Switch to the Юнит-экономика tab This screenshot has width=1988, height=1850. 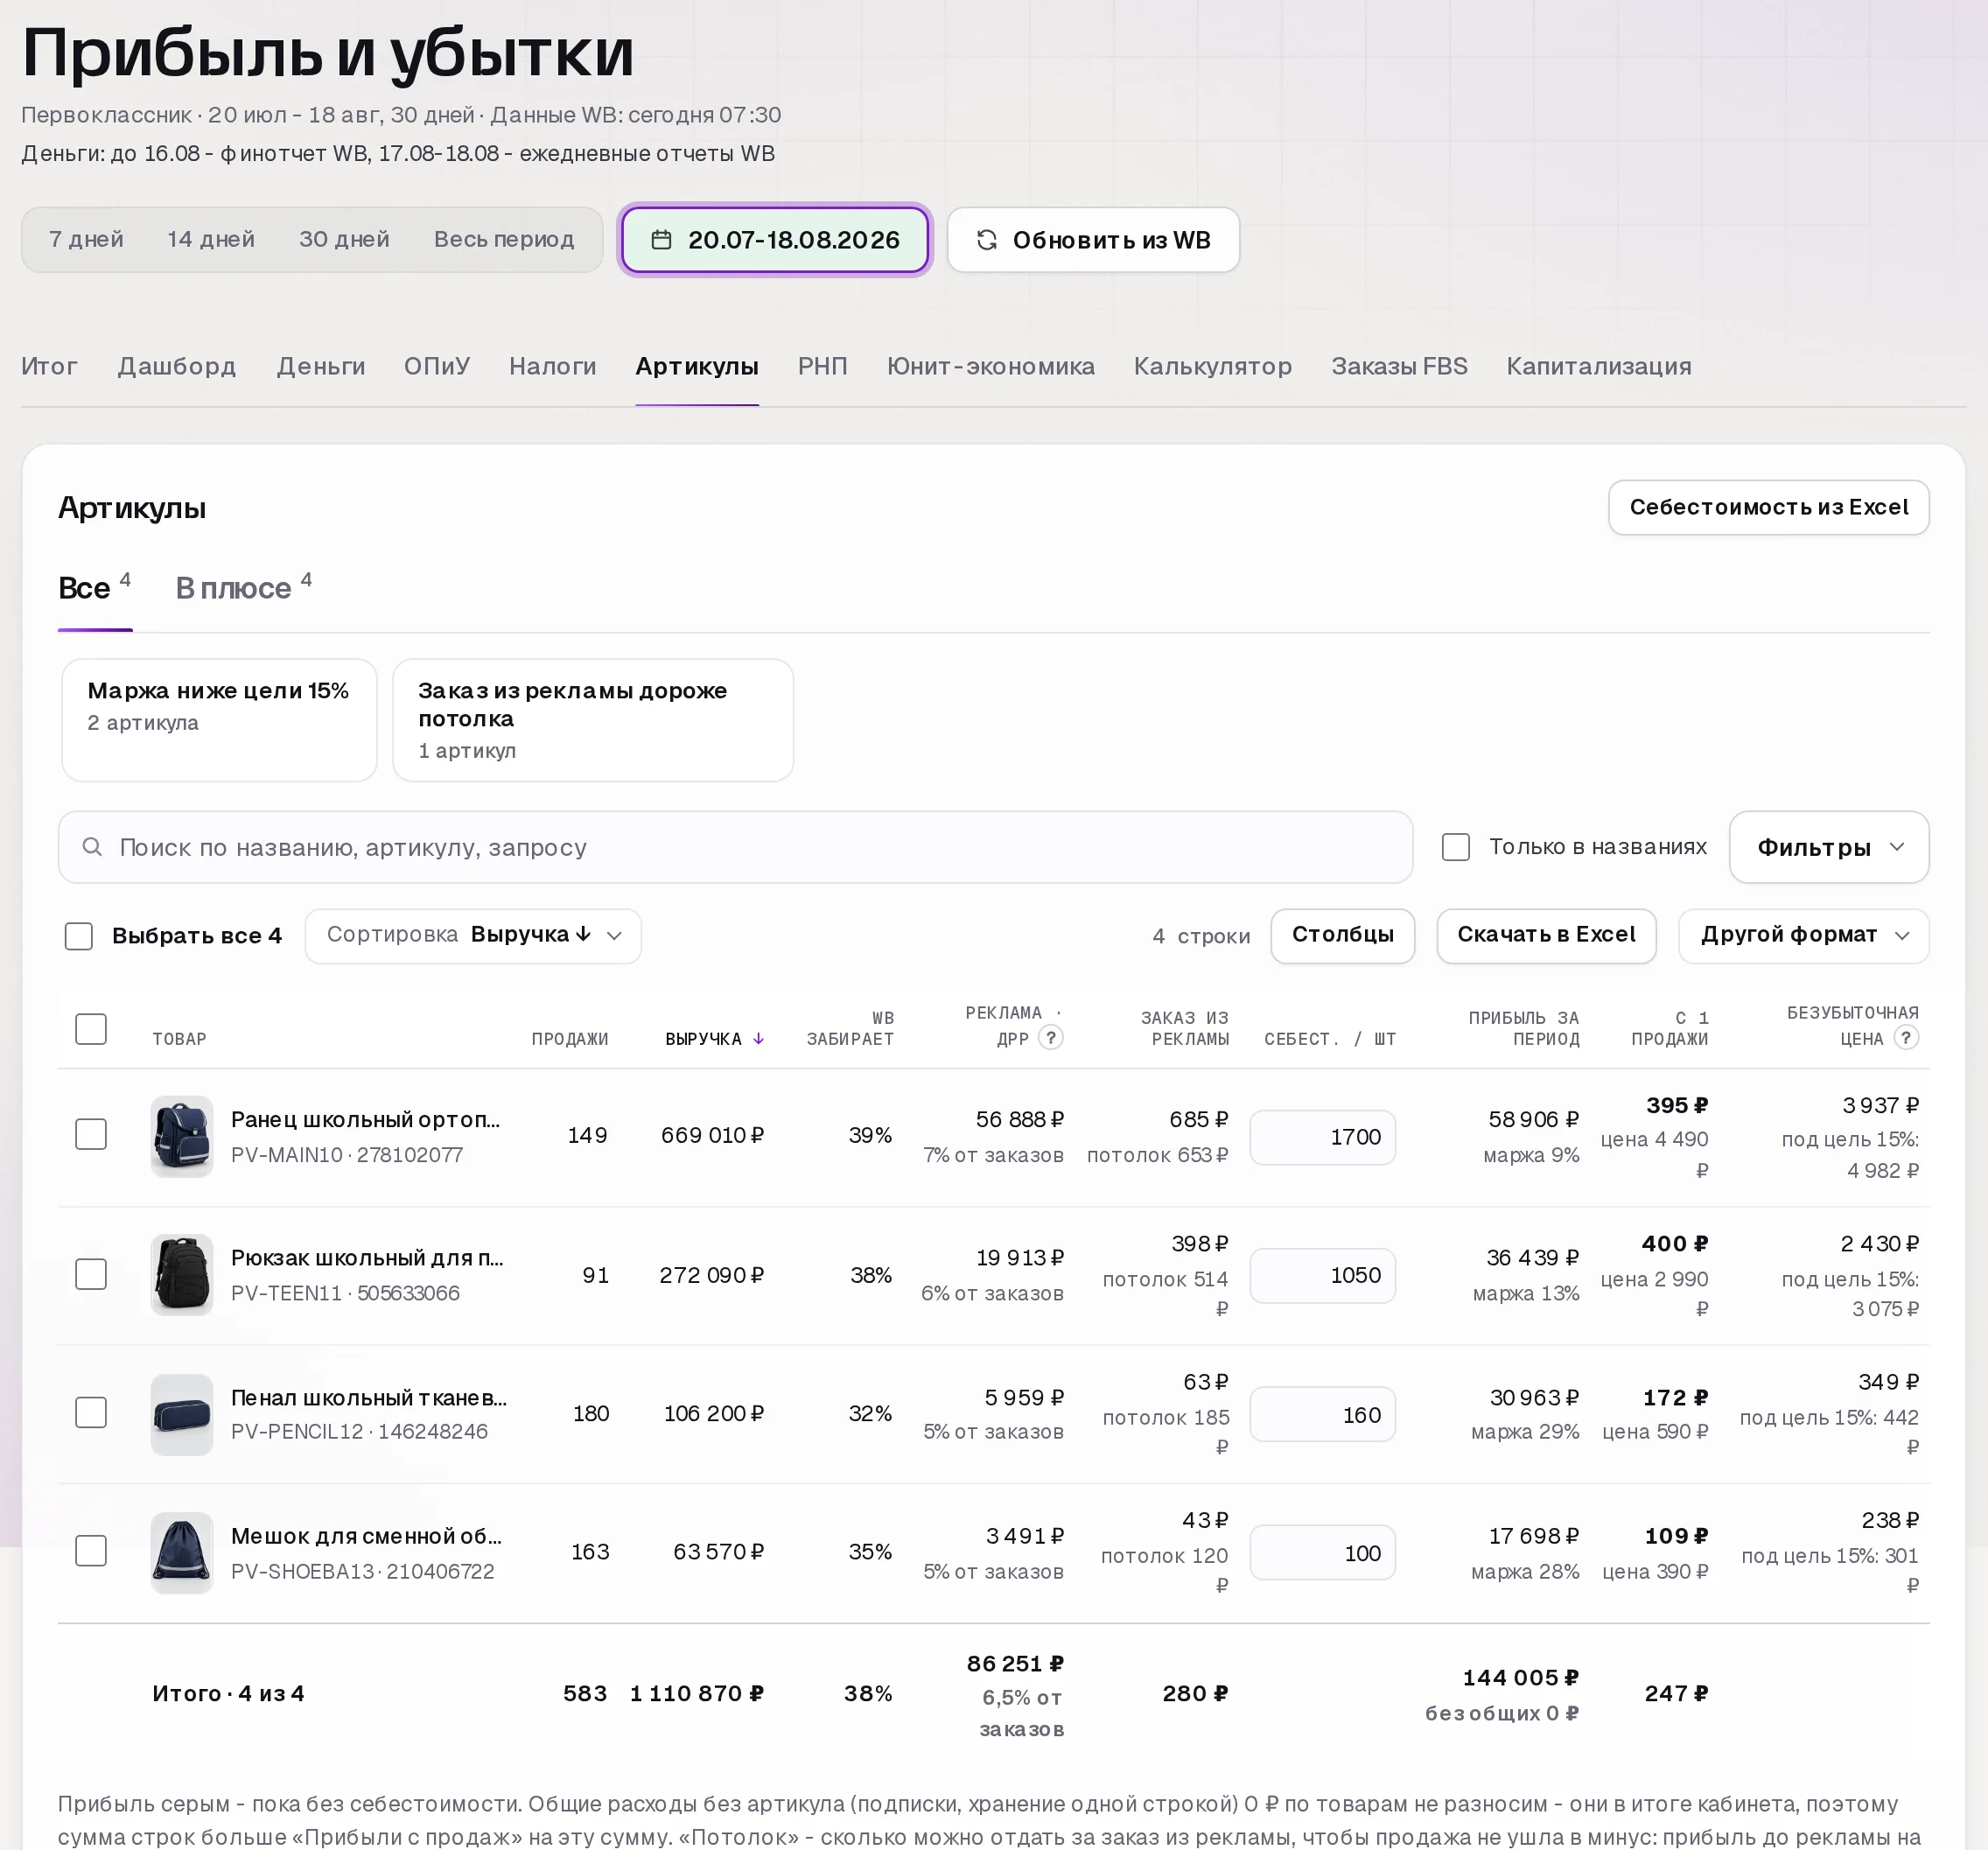coord(990,367)
